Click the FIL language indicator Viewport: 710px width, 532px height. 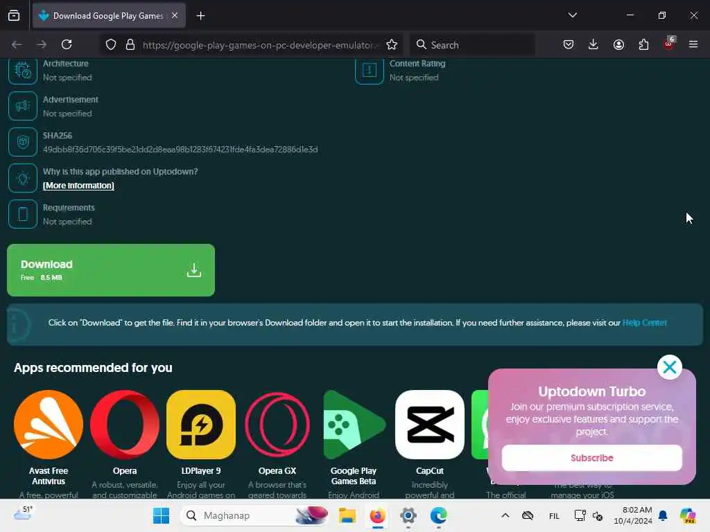click(x=554, y=515)
